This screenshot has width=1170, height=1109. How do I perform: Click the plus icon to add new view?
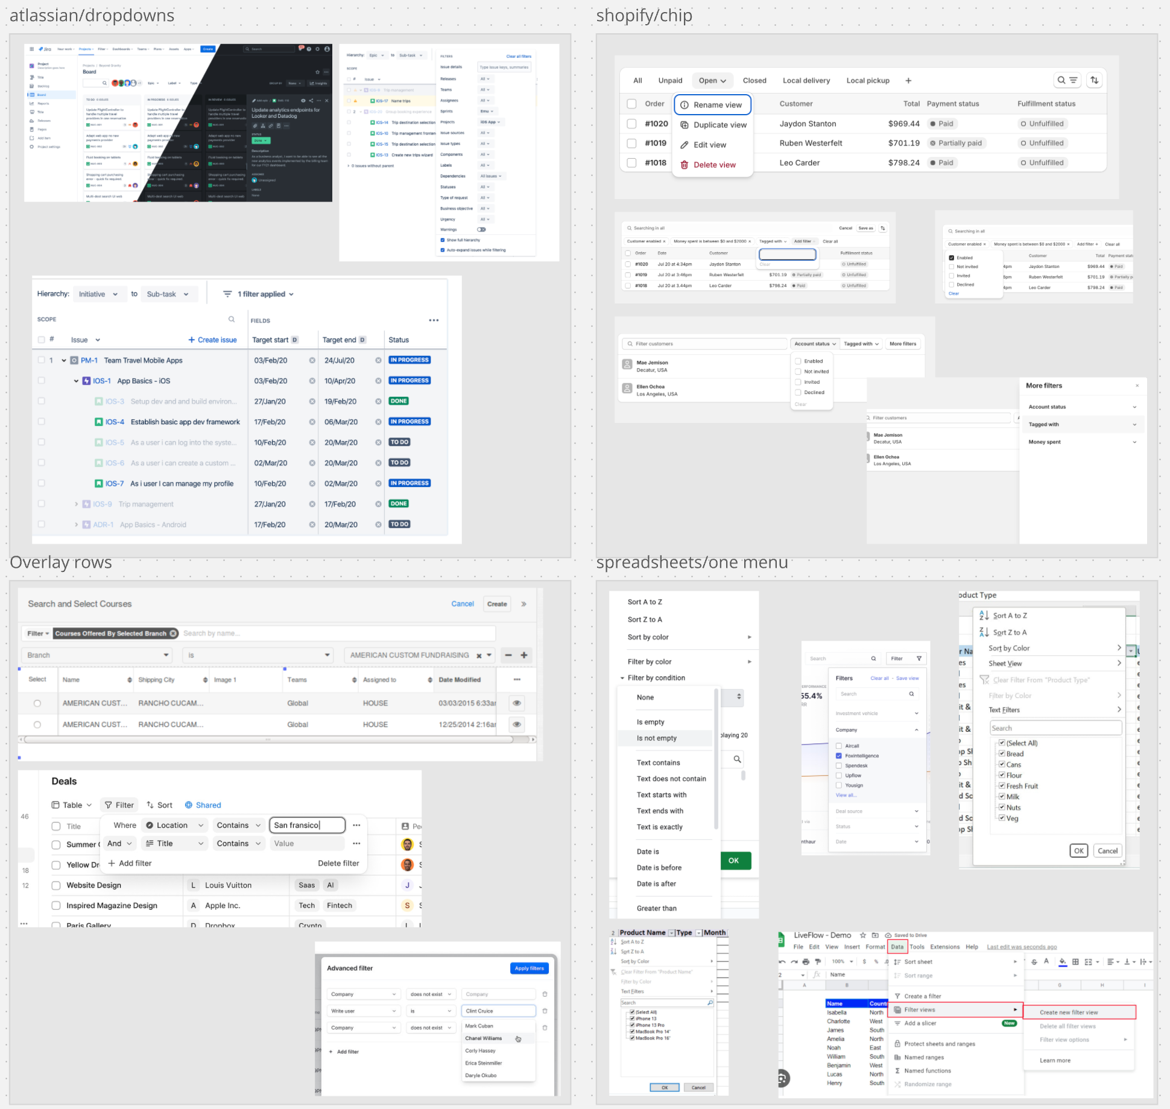[x=908, y=81]
